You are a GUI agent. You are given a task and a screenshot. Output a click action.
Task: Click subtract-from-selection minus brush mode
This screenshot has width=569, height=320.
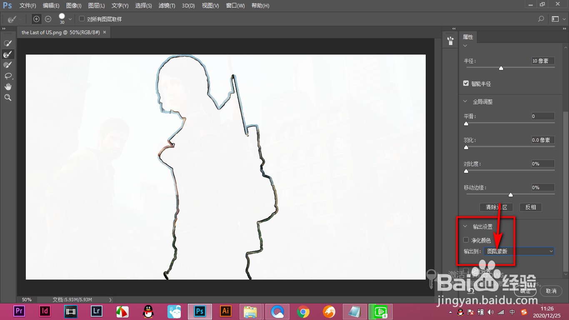tap(48, 19)
